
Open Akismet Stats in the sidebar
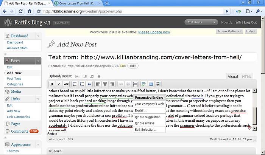(x=17, y=48)
